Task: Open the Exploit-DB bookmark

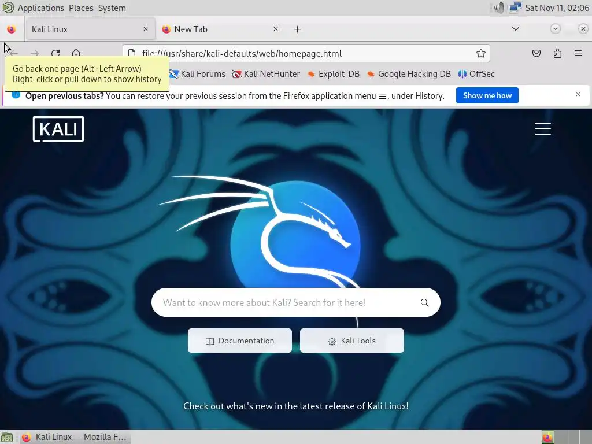Action: [x=334, y=74]
